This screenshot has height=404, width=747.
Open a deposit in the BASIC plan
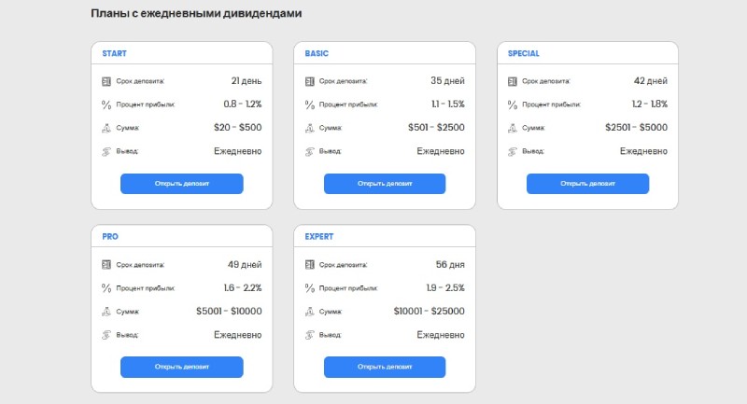385,184
